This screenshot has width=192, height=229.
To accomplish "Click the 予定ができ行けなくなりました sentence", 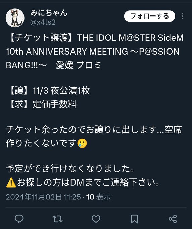I will pos(70,168).
